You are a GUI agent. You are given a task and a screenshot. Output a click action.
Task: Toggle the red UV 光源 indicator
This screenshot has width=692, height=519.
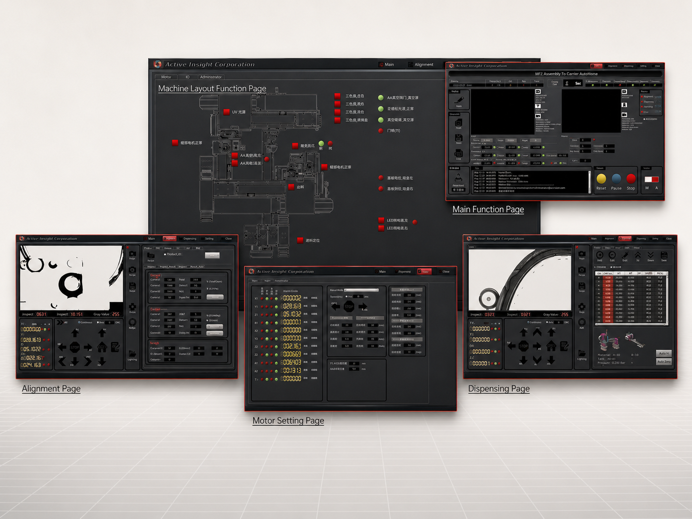pos(227,112)
